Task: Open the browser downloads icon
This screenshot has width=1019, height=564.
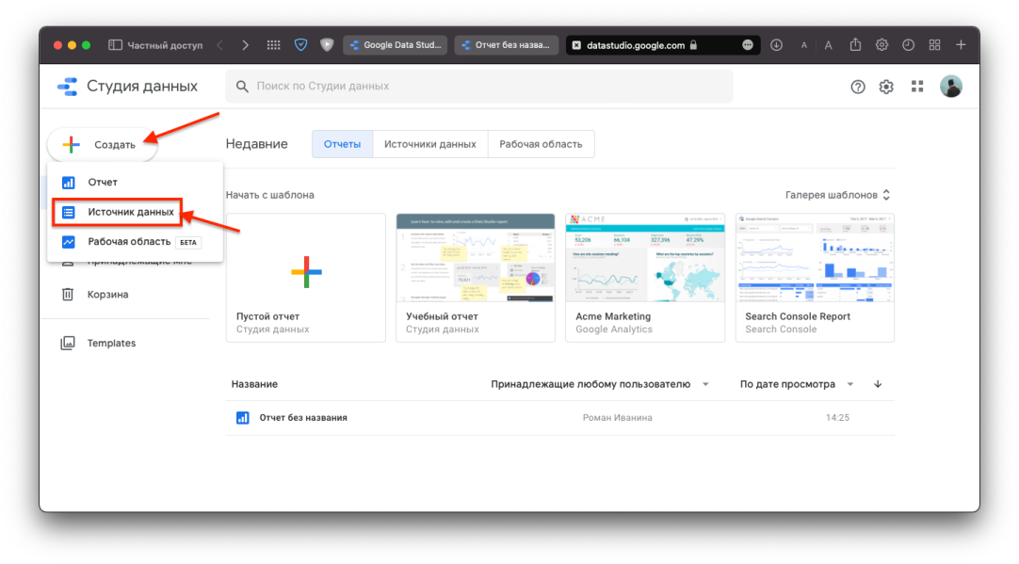Action: point(777,45)
